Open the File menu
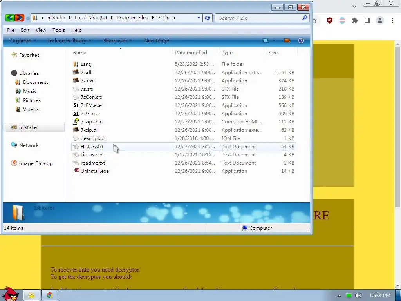Screen dimensions: 401x301 click(11, 30)
